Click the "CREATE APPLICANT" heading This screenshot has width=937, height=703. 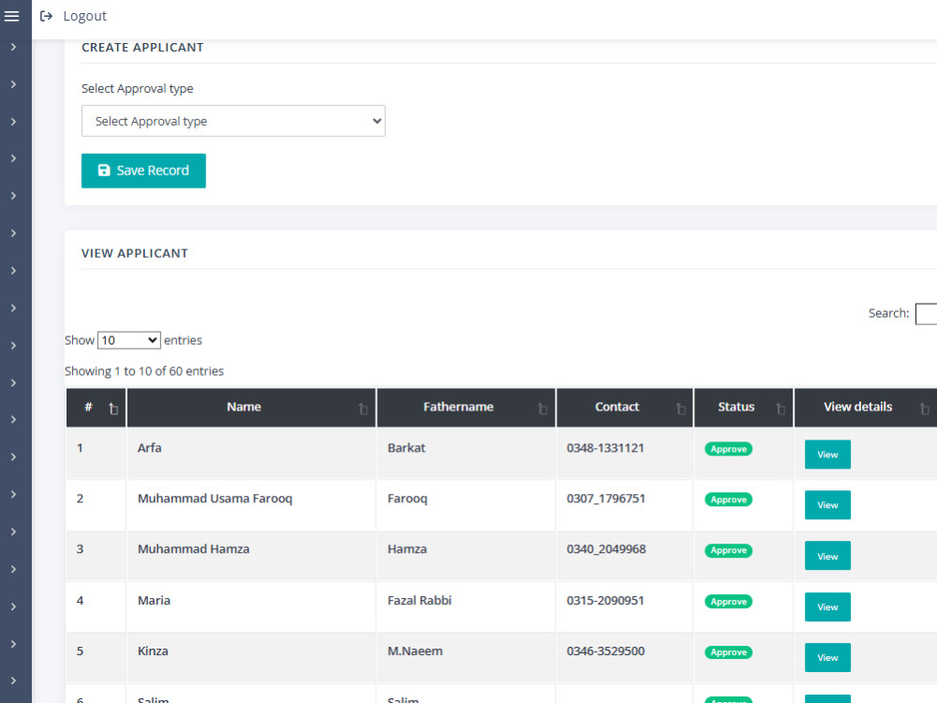click(142, 47)
